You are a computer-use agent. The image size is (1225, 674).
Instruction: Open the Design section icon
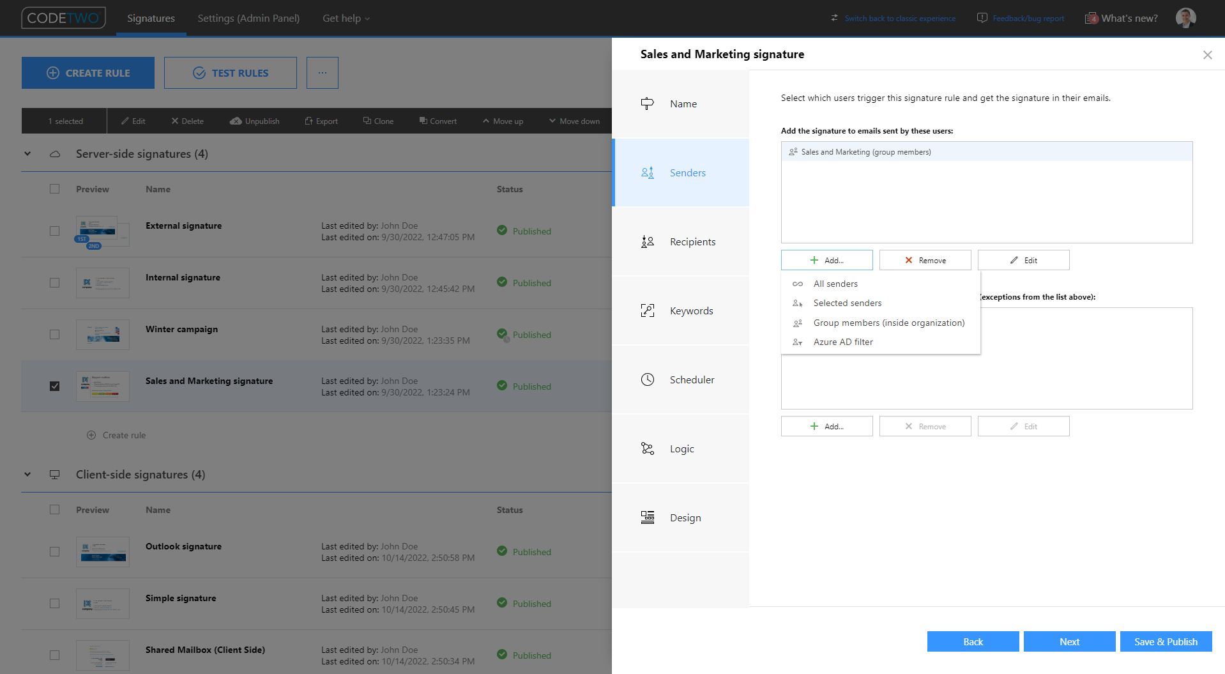click(x=647, y=517)
